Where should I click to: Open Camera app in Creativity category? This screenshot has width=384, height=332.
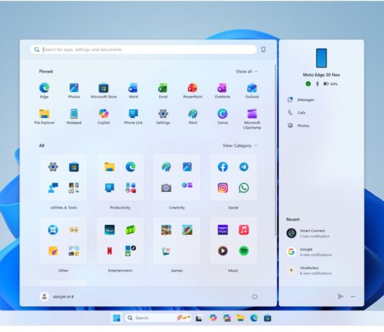coord(166,188)
